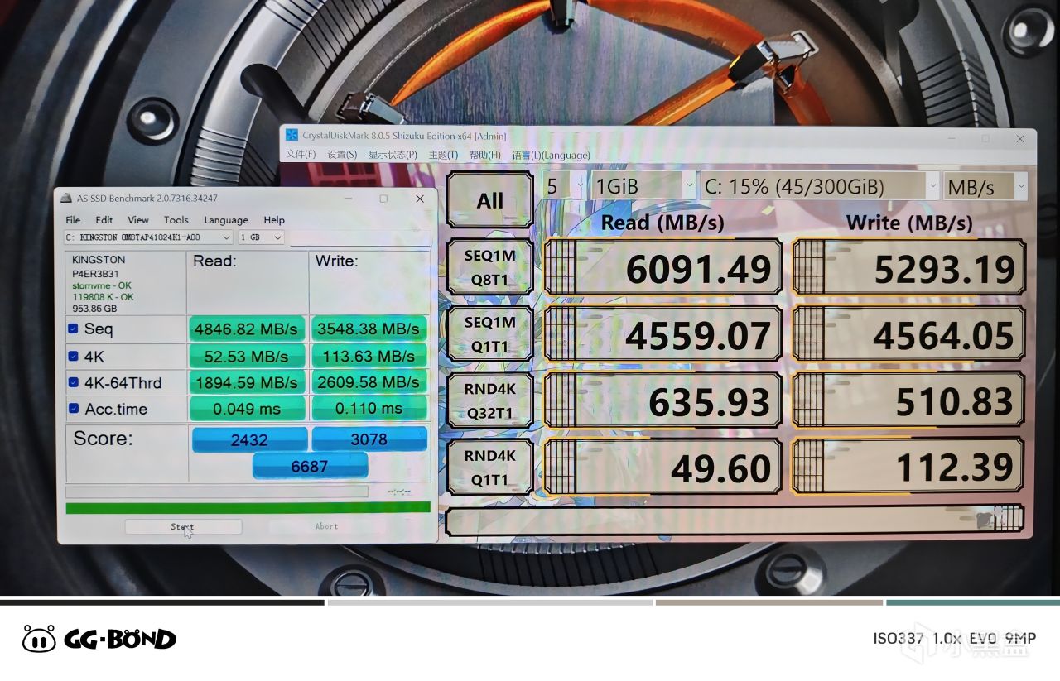Toggle the 4K test checkbox
Viewport: 1060px width, 681px height.
(74, 356)
